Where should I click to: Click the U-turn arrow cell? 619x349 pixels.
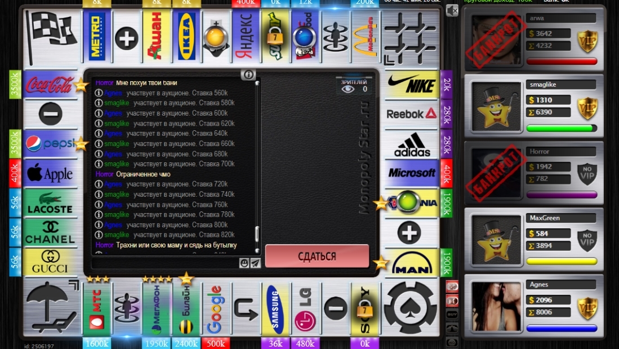pyautogui.click(x=246, y=308)
